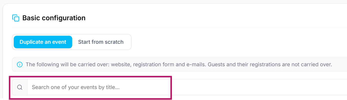Select the Duplicate an event option
Screen dimensions: 347x100
(43, 42)
